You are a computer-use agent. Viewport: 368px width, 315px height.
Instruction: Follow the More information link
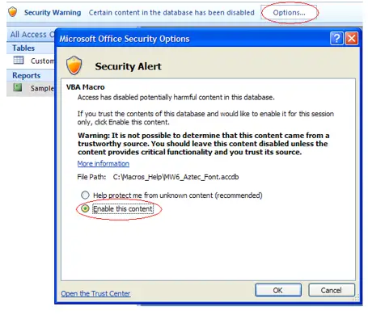[x=104, y=163]
